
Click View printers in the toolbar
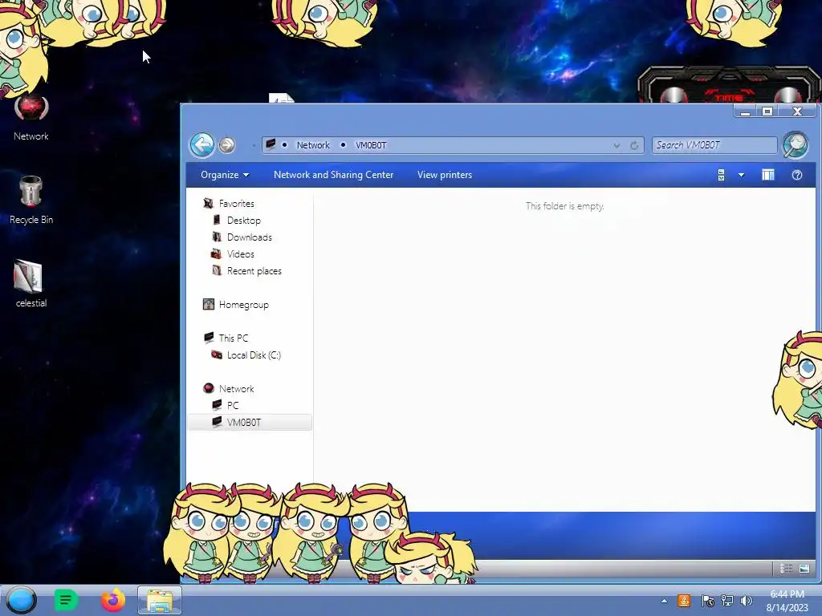[x=445, y=175]
